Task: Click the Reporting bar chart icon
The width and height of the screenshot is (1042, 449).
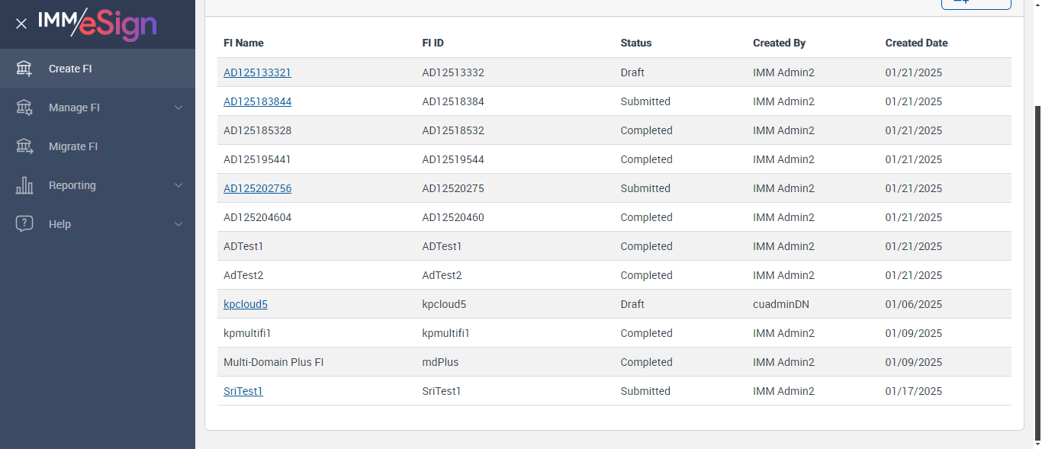Action: pyautogui.click(x=24, y=185)
